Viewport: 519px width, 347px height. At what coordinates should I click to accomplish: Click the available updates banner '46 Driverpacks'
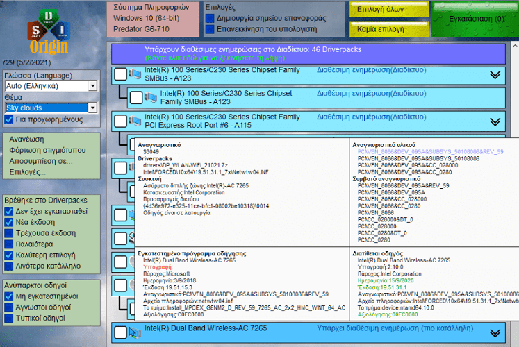pyautogui.click(x=308, y=54)
